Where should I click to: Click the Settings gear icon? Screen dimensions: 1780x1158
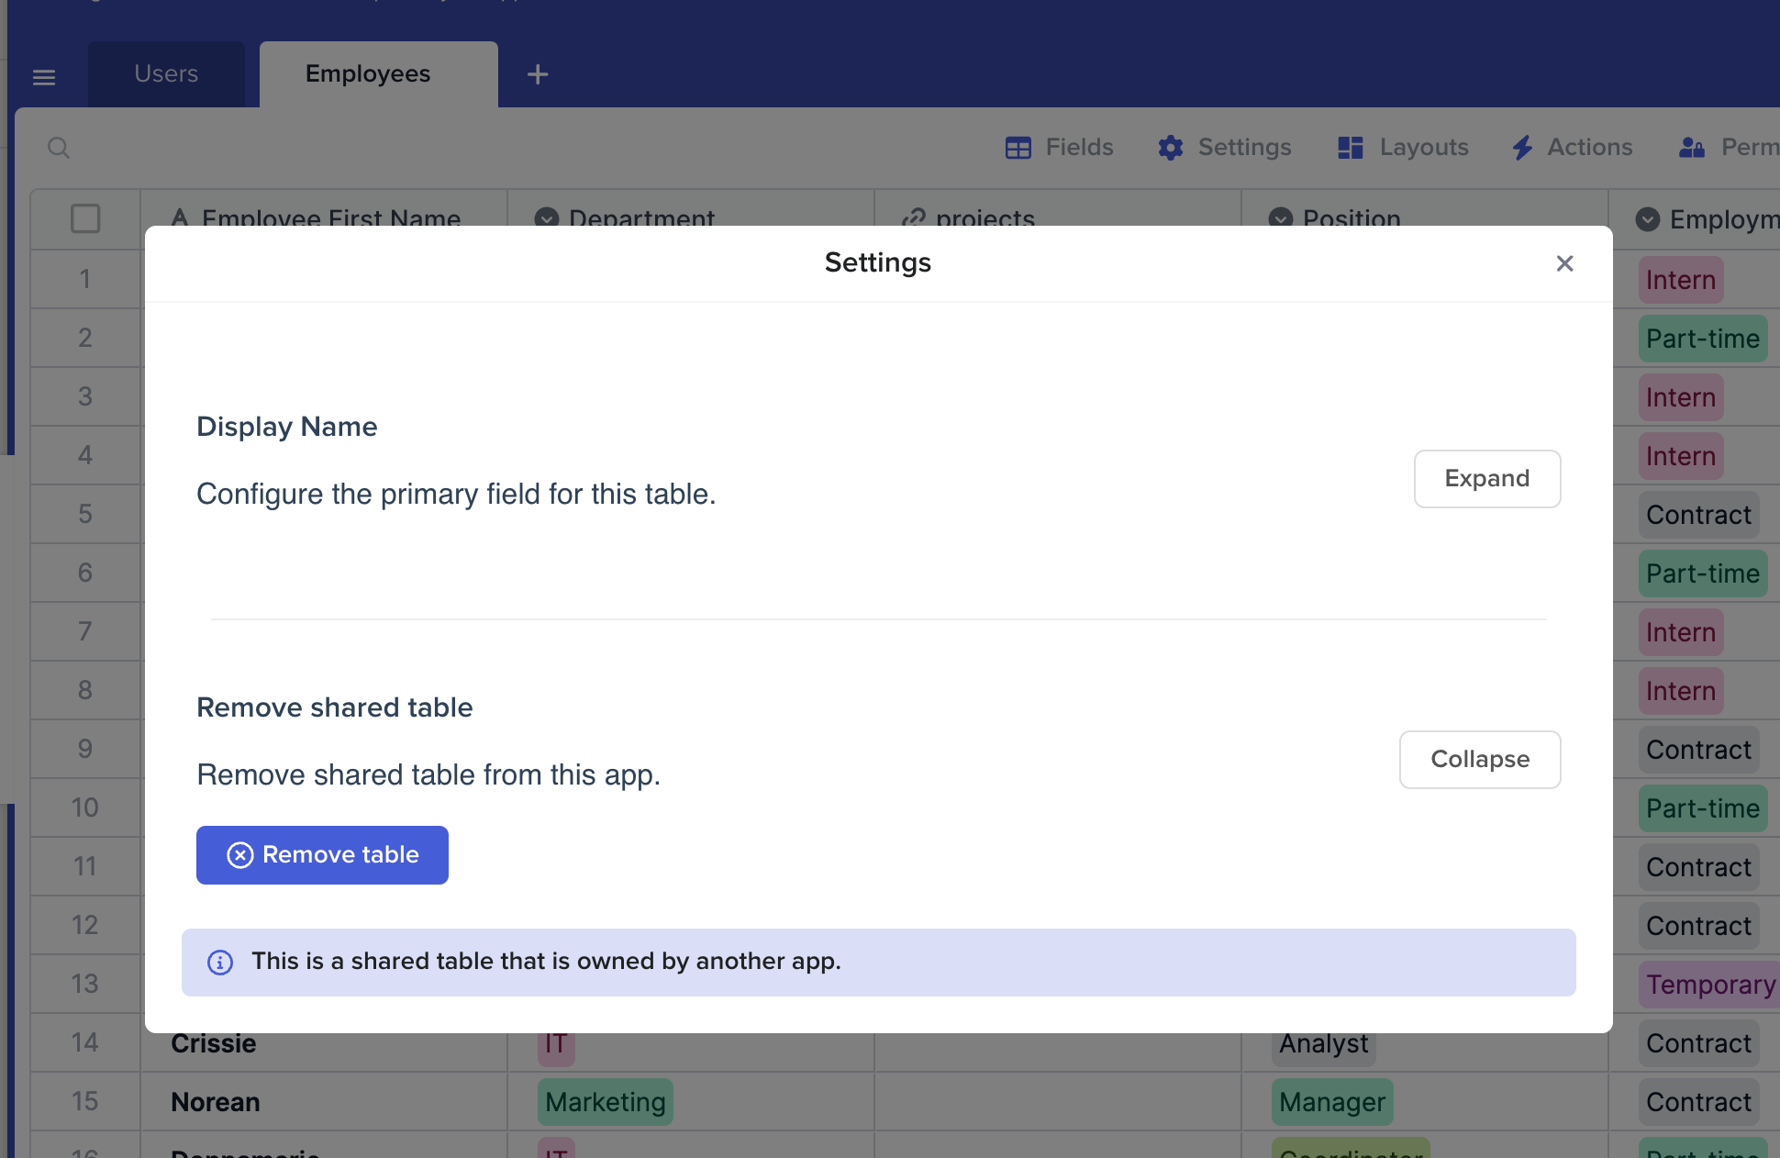point(1170,148)
